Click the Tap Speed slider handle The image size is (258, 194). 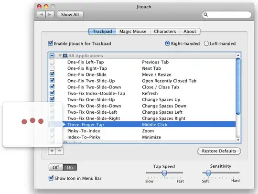164,173
